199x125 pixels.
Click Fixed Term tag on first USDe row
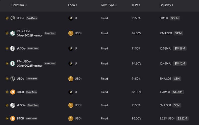pyautogui.click(x=32, y=18)
